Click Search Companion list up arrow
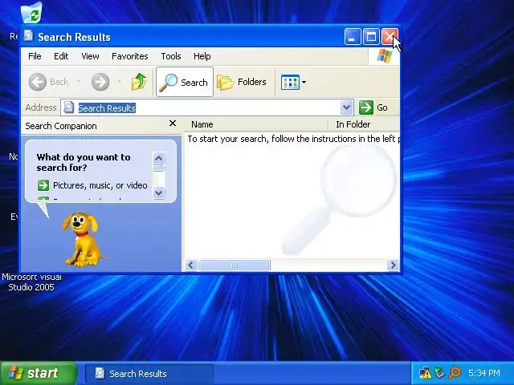 tap(159, 159)
